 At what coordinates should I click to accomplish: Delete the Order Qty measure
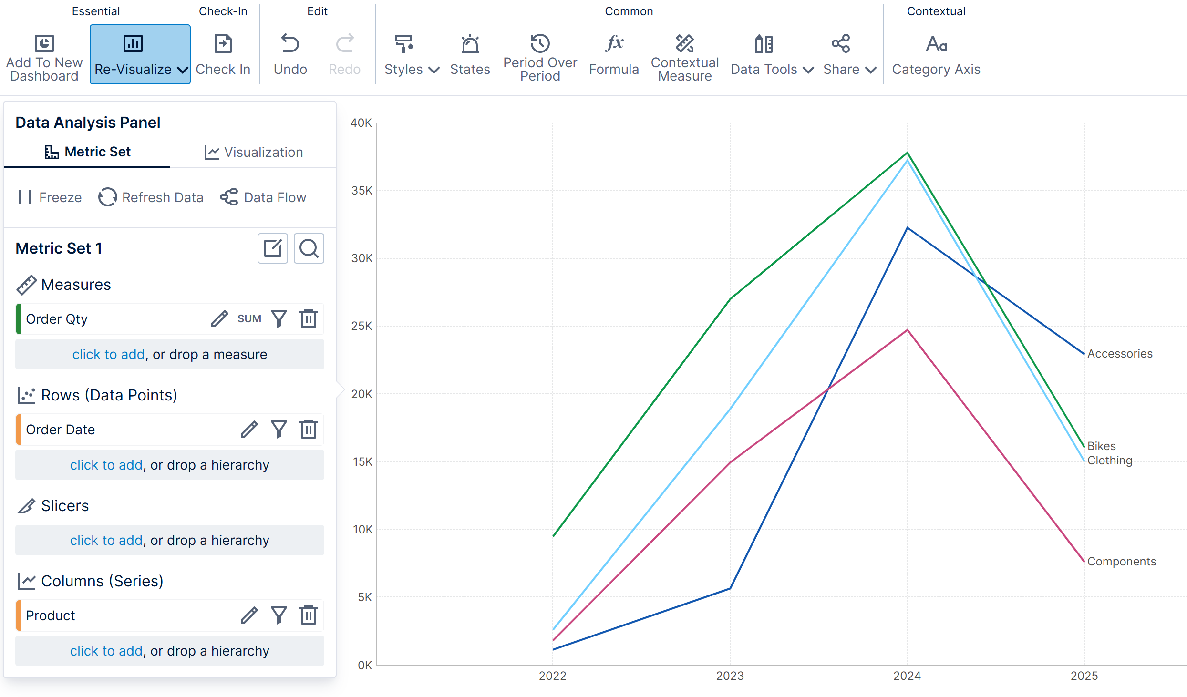click(309, 318)
